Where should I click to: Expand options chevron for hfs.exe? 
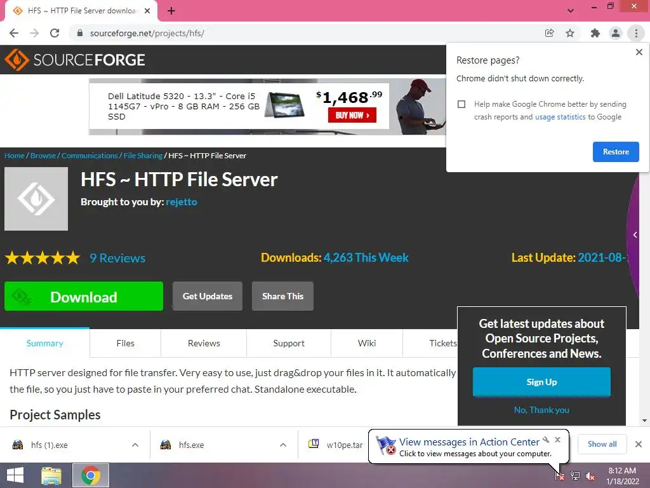point(283,445)
